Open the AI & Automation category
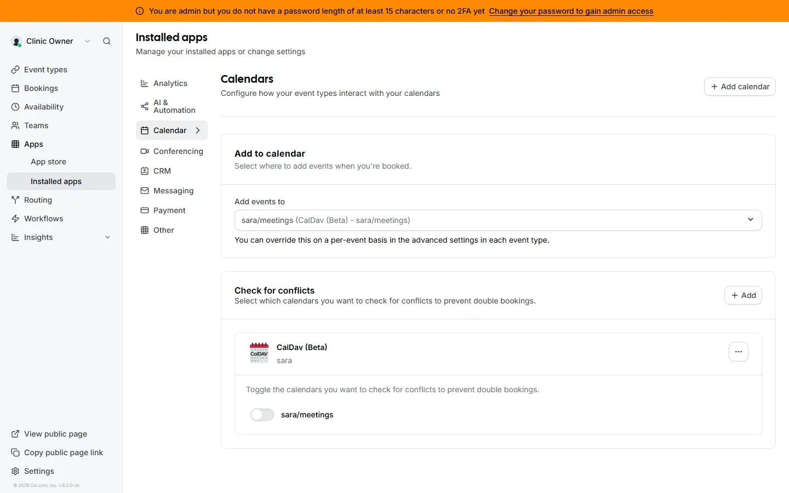Screen dimensions: 789x493 coord(171,106)
